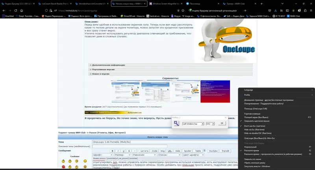Show the list of all tabs
Image resolution: width=315 pixels, height=170 pixels.
point(282,4)
